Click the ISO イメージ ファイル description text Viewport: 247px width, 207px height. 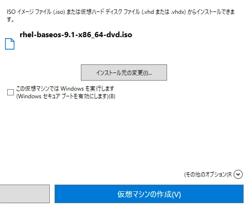121,15
